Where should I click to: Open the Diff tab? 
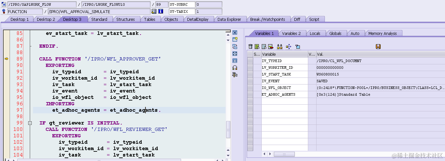point(297,19)
